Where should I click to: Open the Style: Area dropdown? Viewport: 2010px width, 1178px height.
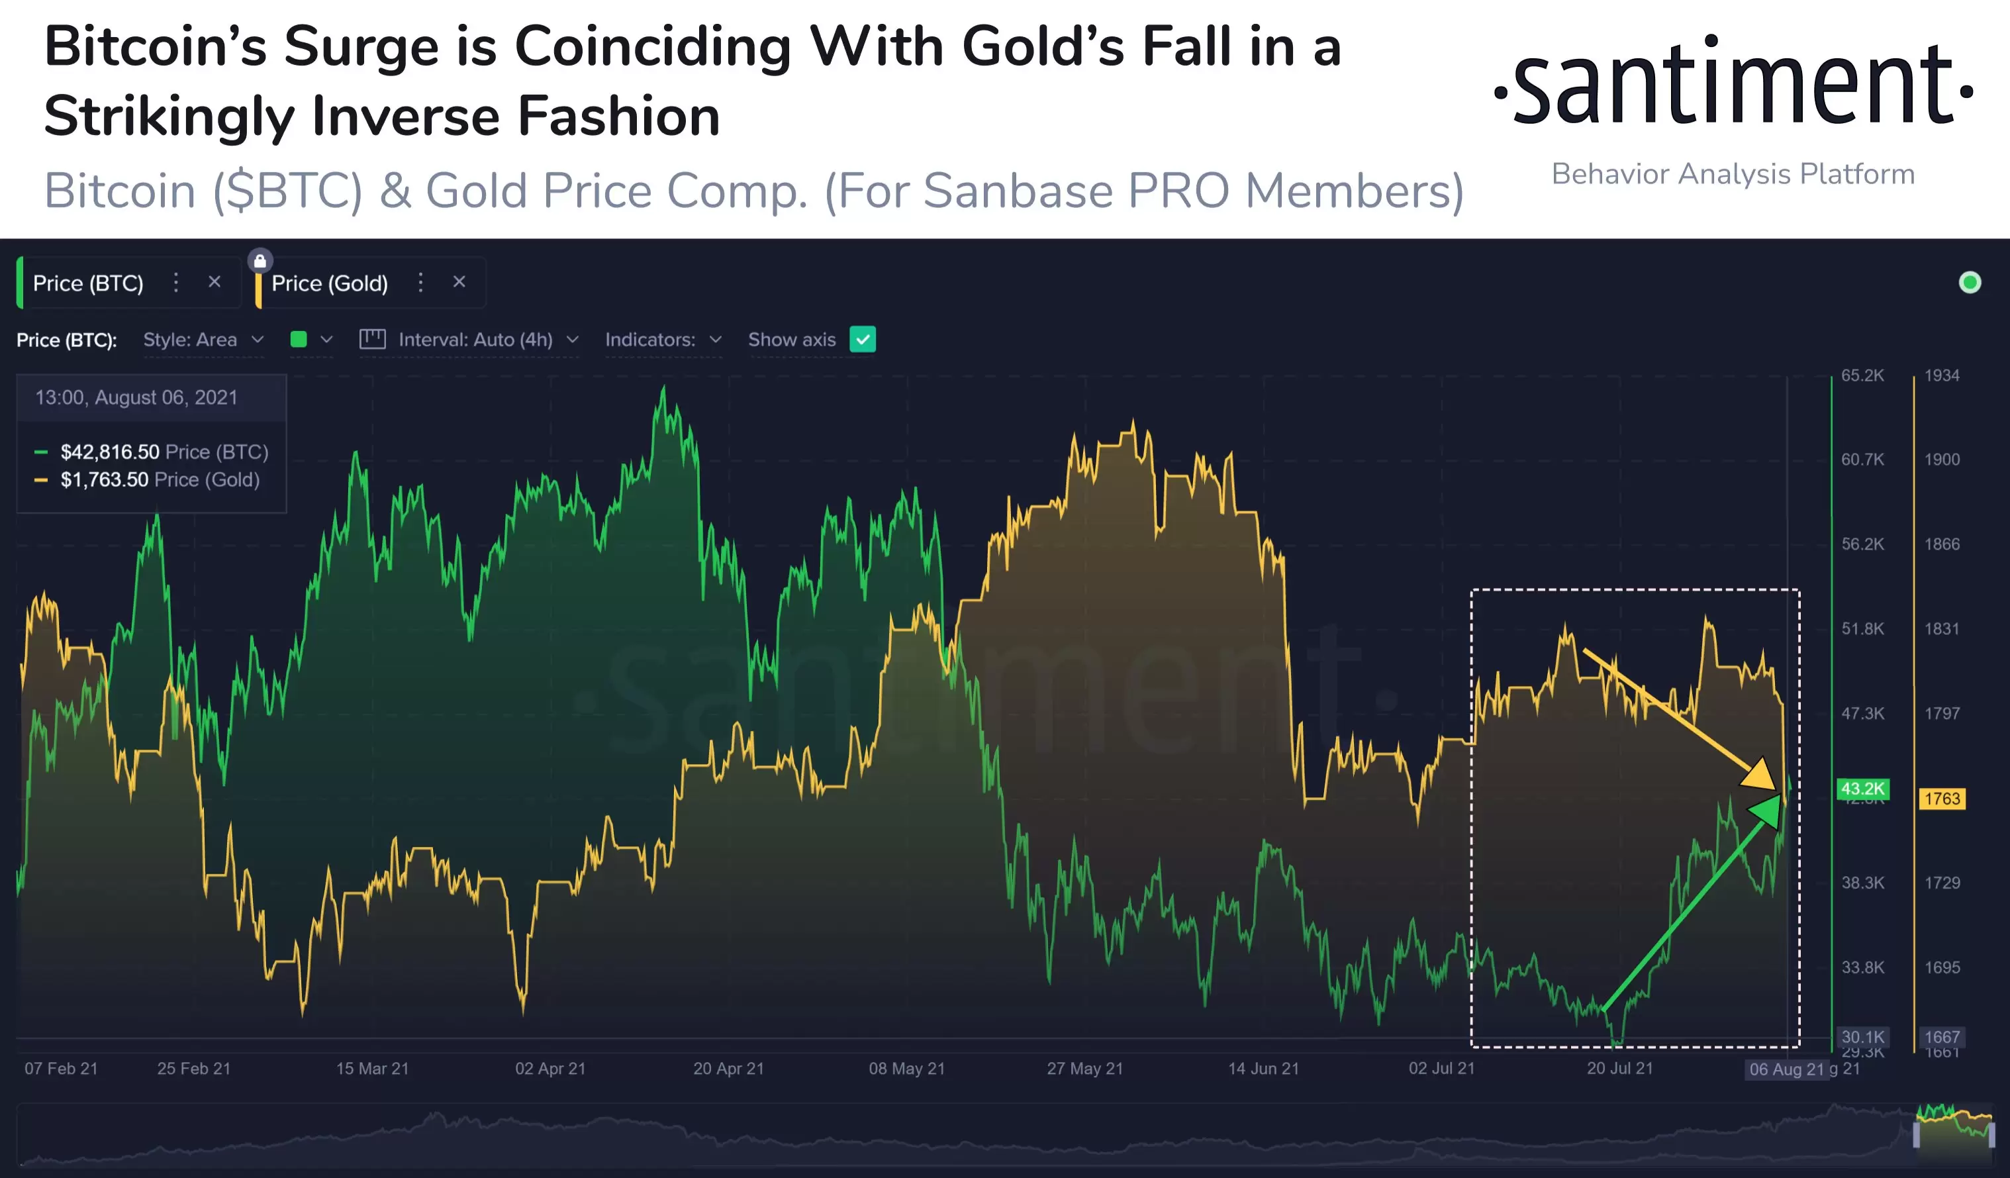tap(203, 340)
